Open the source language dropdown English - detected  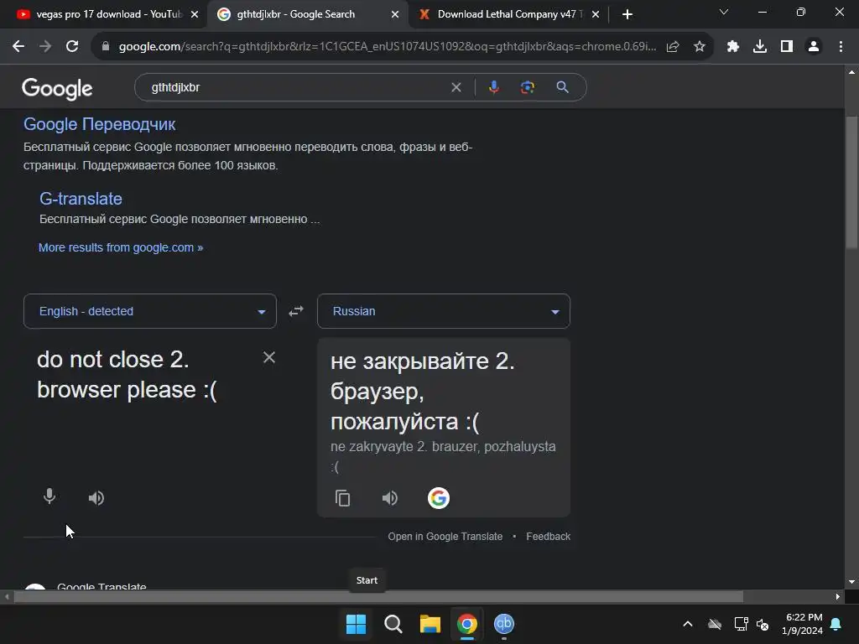[x=150, y=311]
